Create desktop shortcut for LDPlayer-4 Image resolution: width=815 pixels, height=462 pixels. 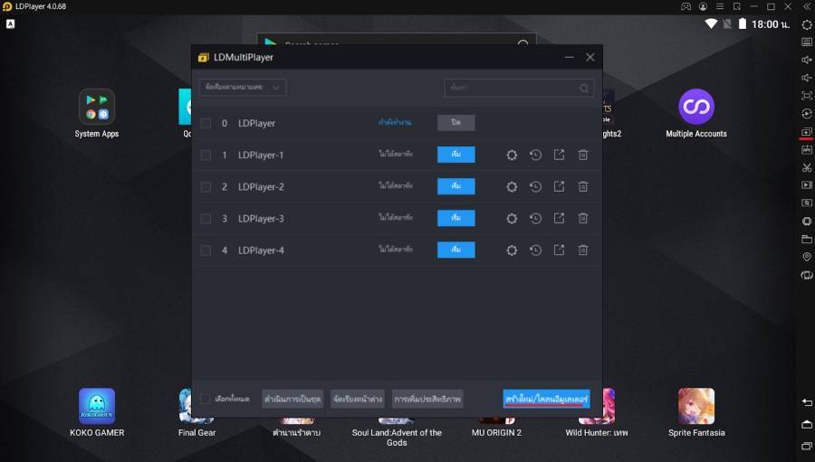[559, 250]
